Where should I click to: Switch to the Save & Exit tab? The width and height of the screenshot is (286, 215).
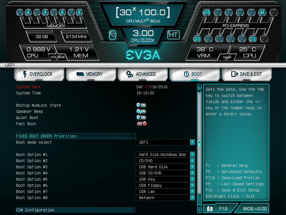click(x=247, y=74)
